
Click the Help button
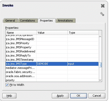click(9, 96)
